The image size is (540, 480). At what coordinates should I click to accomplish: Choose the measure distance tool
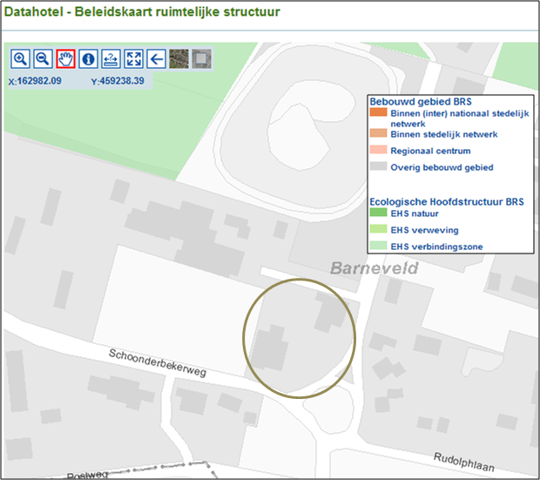coord(111,58)
